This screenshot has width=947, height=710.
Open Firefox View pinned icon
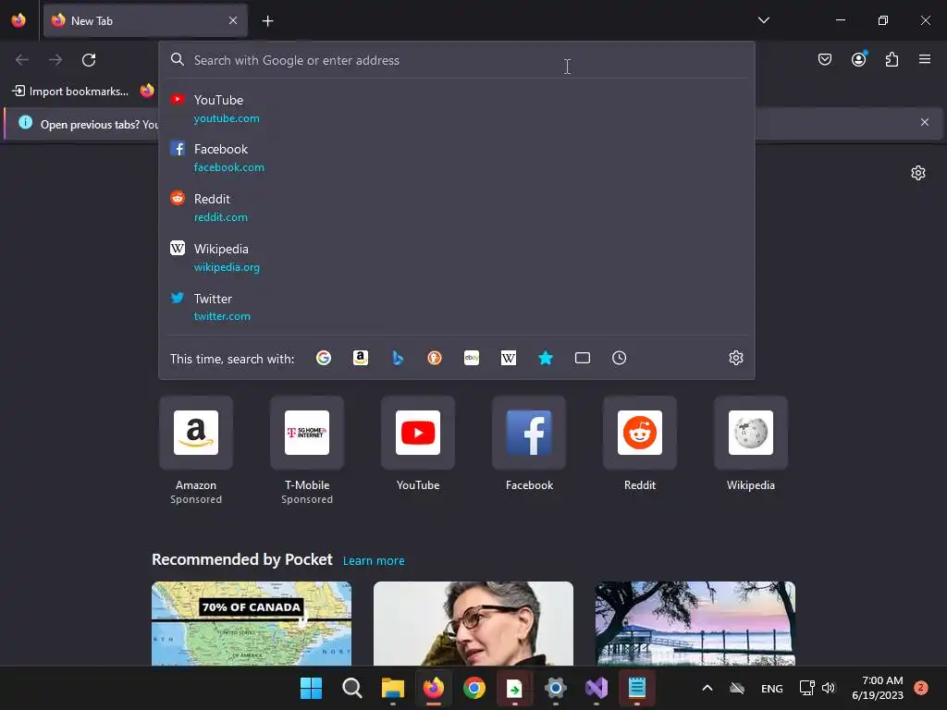pyautogui.click(x=18, y=20)
